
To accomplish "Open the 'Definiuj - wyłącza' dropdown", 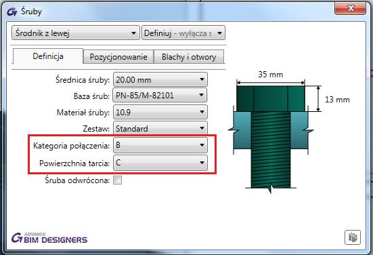I will (x=183, y=33).
